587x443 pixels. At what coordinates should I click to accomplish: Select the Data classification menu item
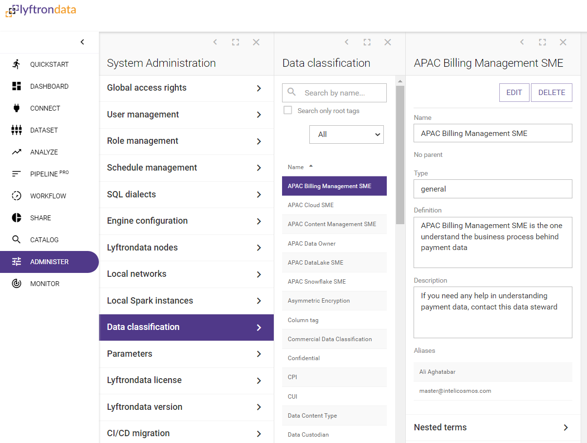[186, 327]
